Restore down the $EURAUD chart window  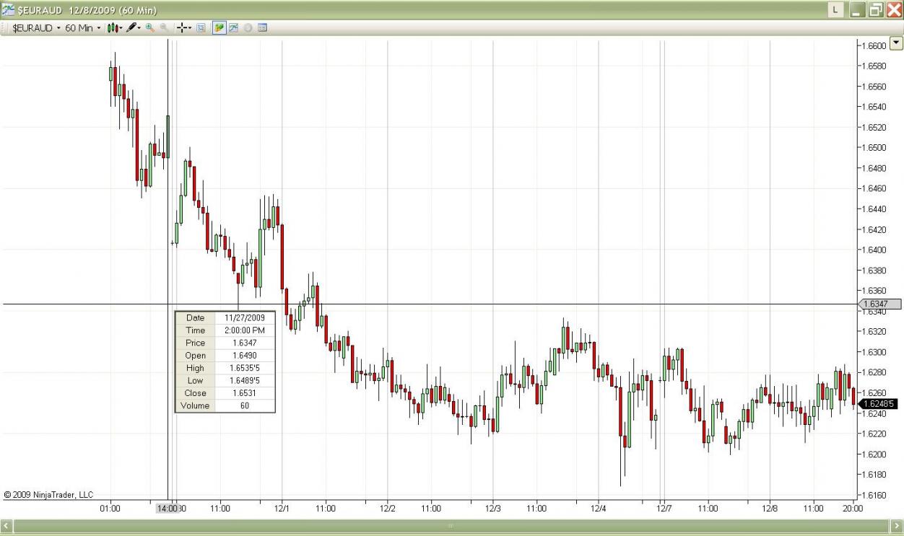coord(876,10)
